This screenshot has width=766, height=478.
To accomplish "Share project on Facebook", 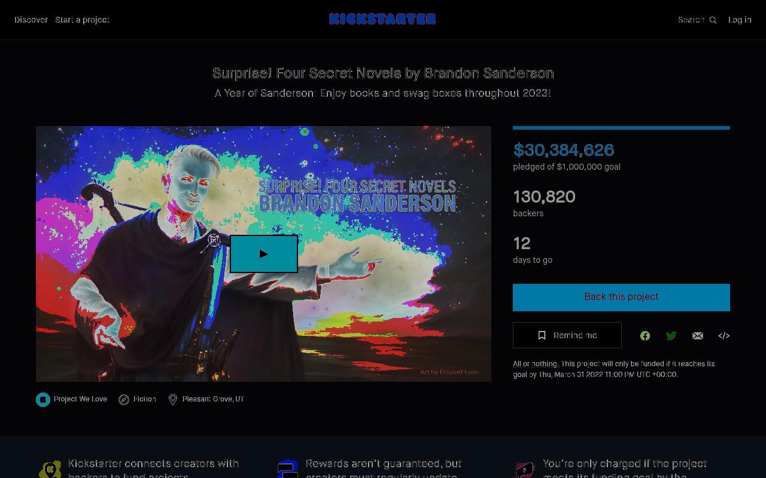I will 645,336.
